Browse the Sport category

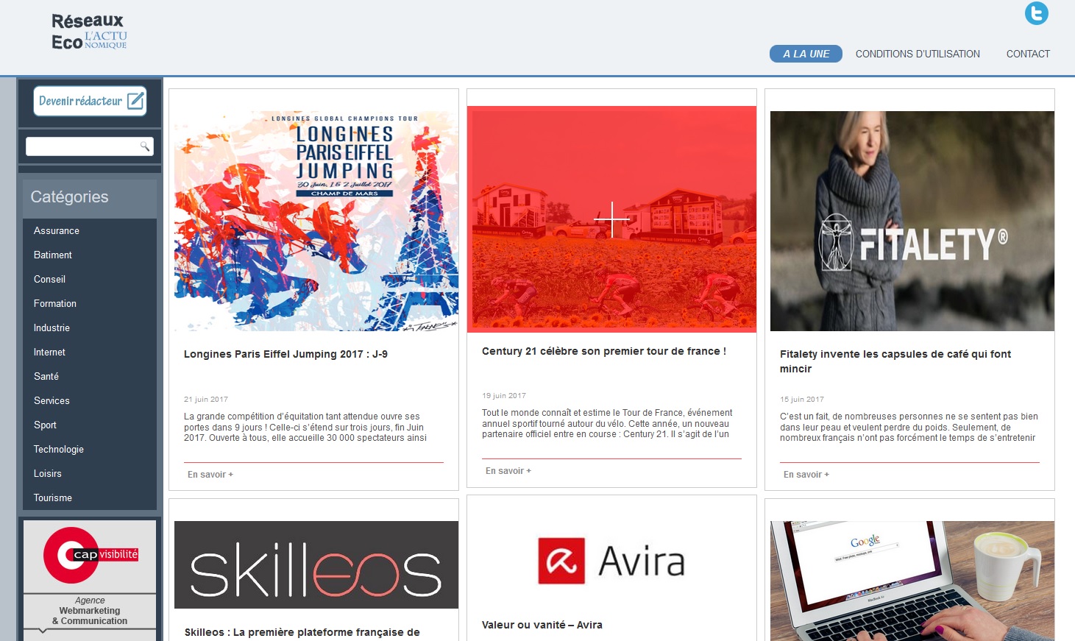click(45, 425)
